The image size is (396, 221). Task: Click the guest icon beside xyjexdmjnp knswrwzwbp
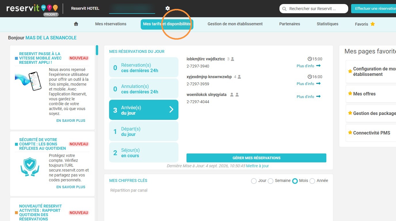(239, 77)
